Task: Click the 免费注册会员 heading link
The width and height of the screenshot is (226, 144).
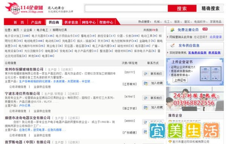Action: pos(188,30)
